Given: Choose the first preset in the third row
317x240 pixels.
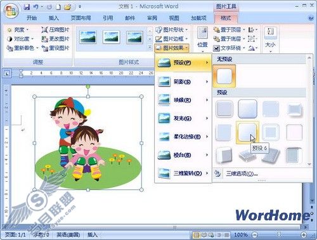Looking at the screenshot, I should 224,156.
